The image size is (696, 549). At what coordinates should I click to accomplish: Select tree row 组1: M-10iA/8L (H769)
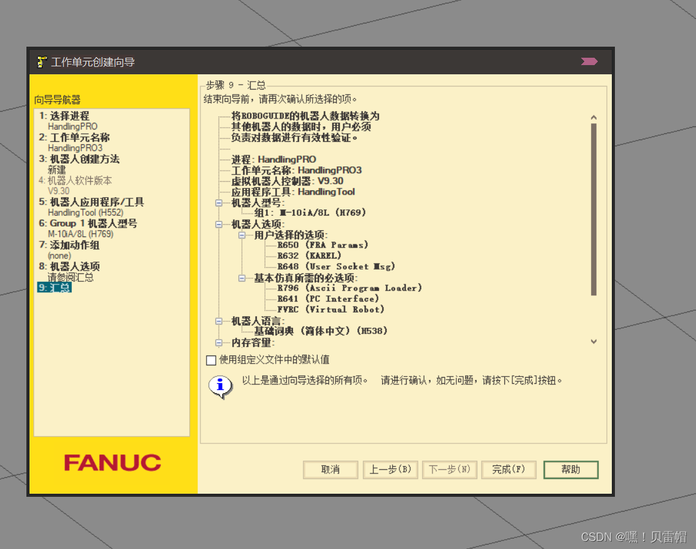point(310,212)
